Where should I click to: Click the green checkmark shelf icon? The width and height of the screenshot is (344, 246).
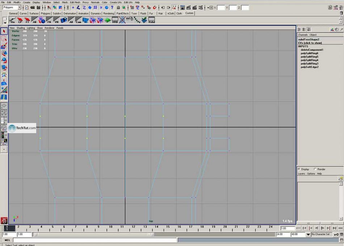pyautogui.click(x=144, y=20)
